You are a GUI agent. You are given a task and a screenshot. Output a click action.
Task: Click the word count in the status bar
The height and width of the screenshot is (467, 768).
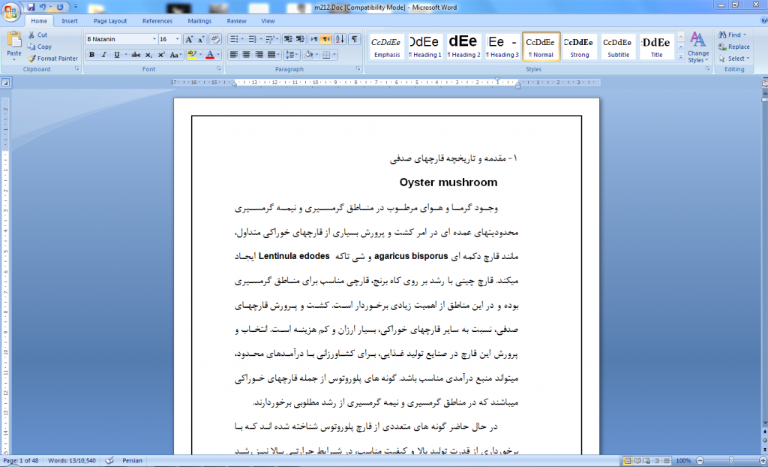70,460
